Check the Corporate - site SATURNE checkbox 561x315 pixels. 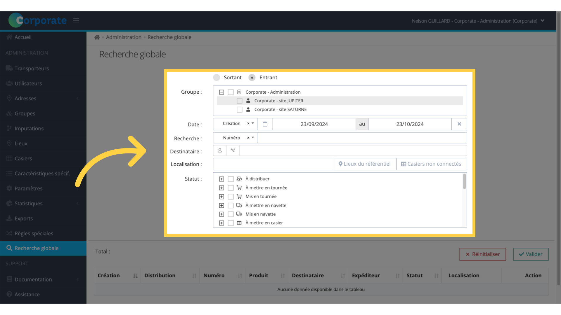[240, 110]
